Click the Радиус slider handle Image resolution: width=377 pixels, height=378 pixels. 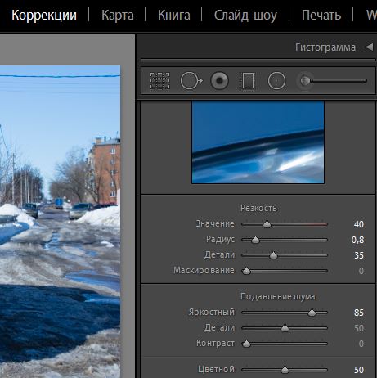click(x=255, y=240)
